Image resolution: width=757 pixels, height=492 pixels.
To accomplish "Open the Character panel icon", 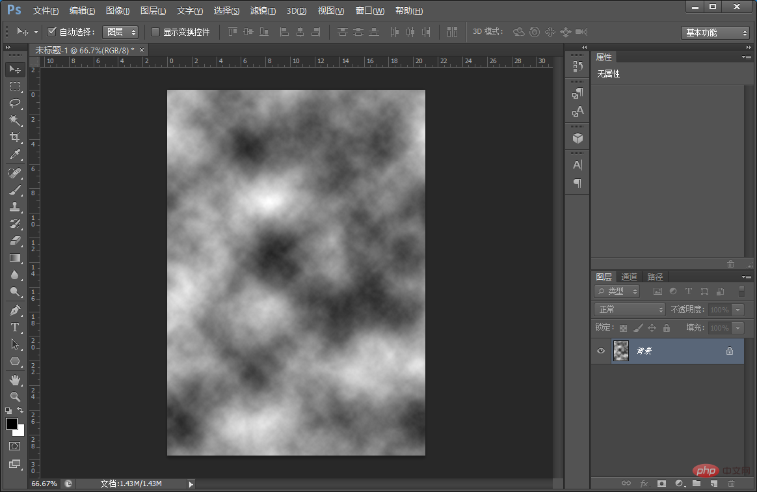I will click(578, 165).
